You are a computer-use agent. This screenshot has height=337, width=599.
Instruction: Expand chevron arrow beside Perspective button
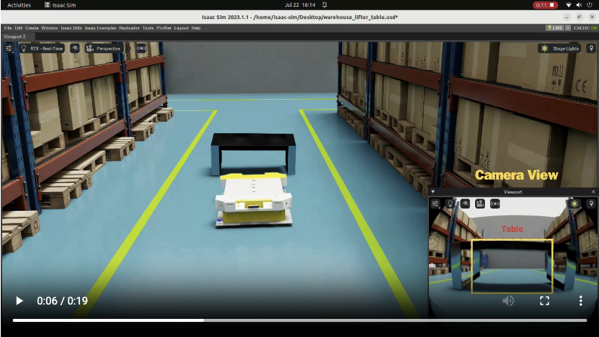point(128,48)
